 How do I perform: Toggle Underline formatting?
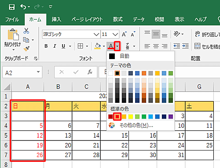63,46
